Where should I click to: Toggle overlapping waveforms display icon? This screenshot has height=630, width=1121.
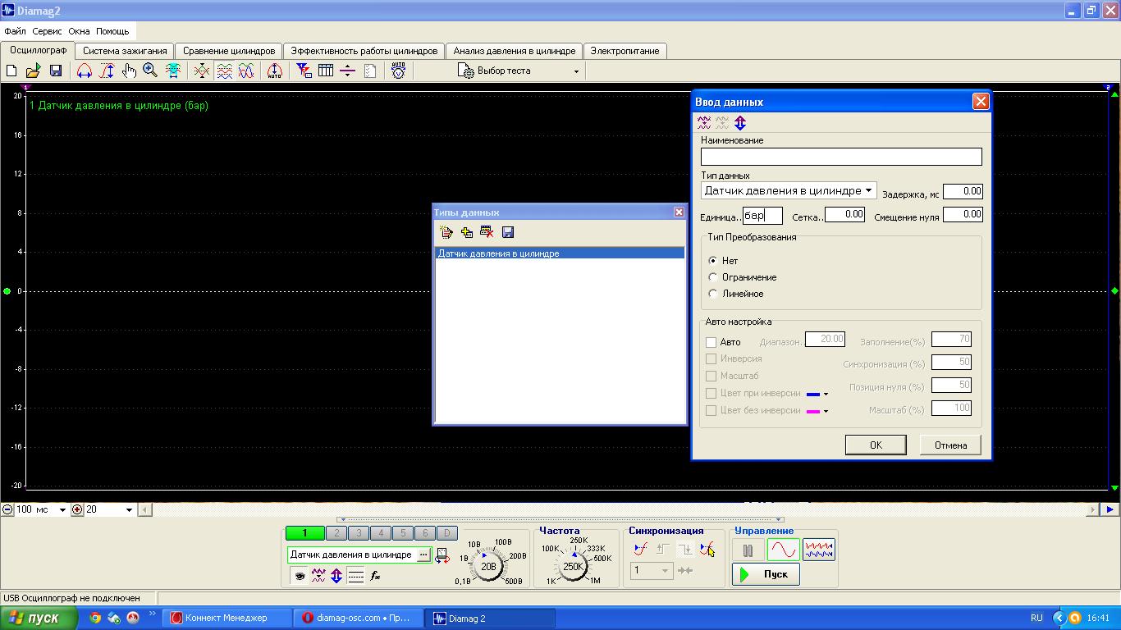pyautogui.click(x=202, y=71)
